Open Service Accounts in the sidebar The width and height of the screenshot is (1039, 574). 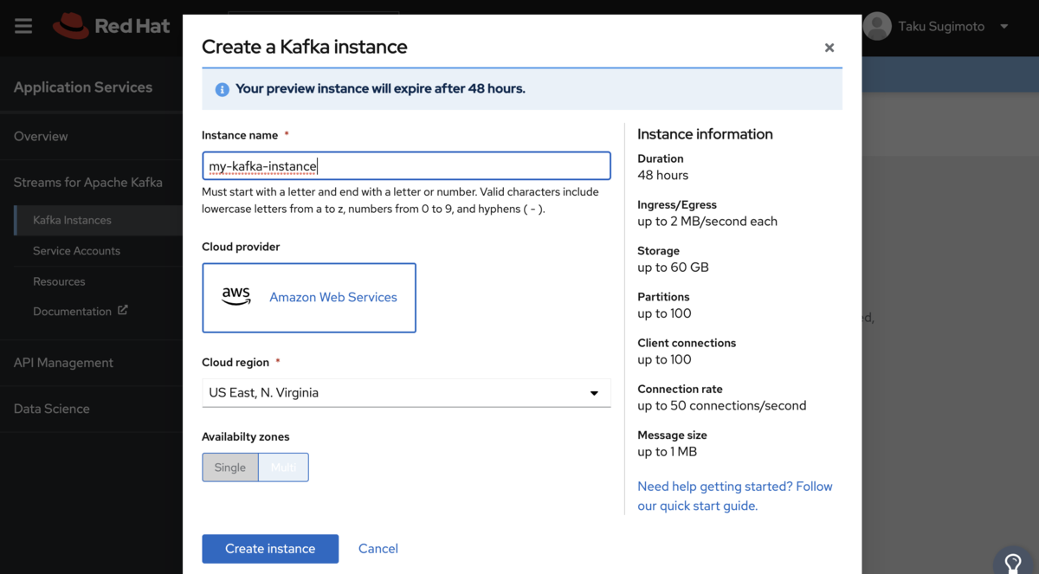[x=76, y=250]
